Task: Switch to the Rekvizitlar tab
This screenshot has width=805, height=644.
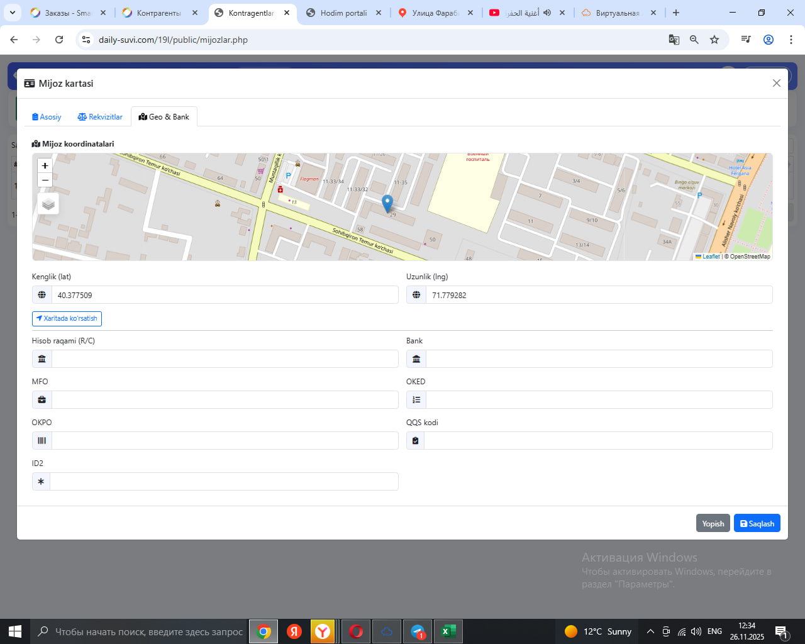Action: pos(100,117)
